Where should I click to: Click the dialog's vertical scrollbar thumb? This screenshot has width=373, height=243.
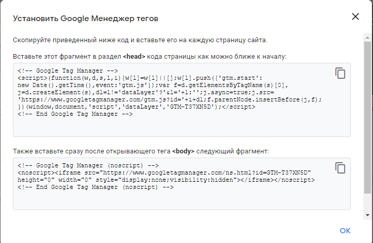click(x=367, y=118)
